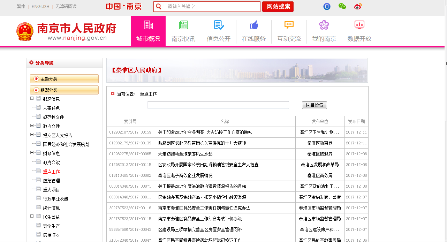Expand the 财政信息 tree node
Screen dimensions: 447x242
click(32, 153)
